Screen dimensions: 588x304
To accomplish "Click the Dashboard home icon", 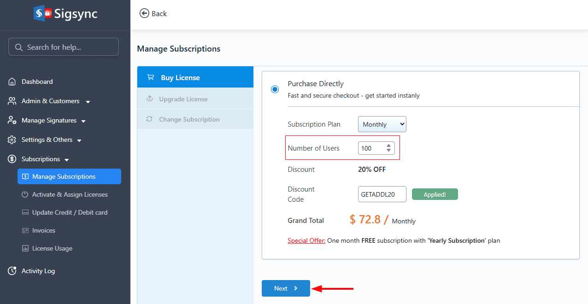I will point(12,82).
